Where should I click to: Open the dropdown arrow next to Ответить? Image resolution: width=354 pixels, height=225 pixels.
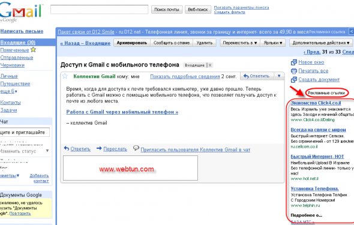coord(279,76)
